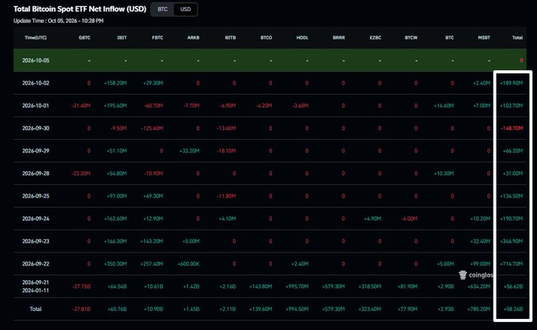This screenshot has height=330, width=537.
Task: Click the BRRR column header
Action: coord(338,38)
